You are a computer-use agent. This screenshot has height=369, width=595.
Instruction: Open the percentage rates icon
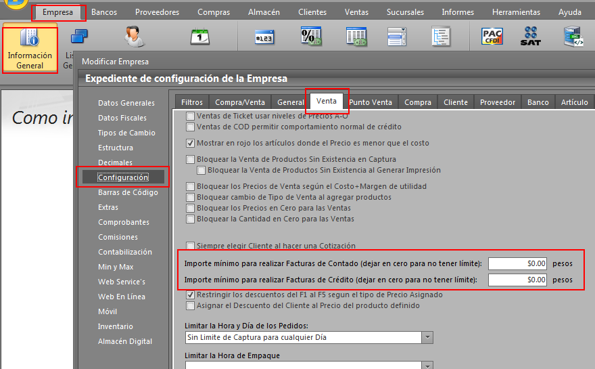[x=311, y=37]
